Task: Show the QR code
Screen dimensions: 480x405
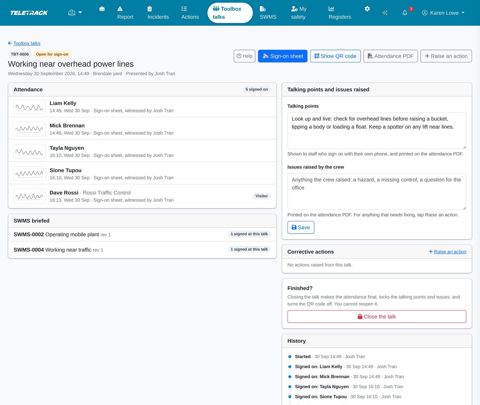Action: point(335,56)
